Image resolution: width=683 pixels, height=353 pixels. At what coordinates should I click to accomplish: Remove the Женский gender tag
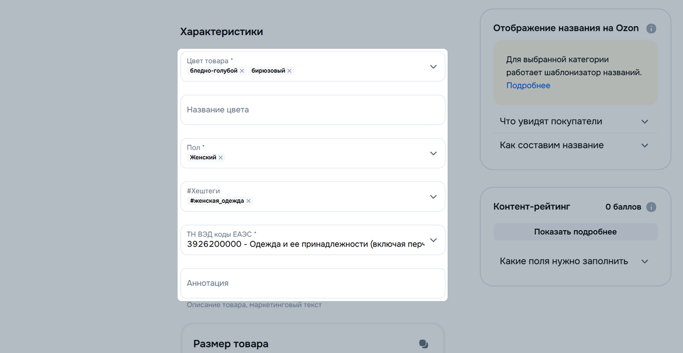click(221, 157)
